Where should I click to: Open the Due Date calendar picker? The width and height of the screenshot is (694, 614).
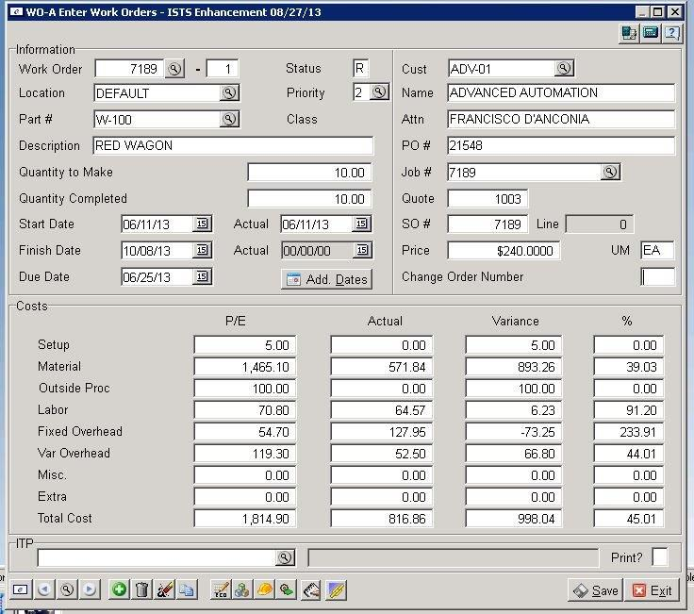[x=202, y=276]
